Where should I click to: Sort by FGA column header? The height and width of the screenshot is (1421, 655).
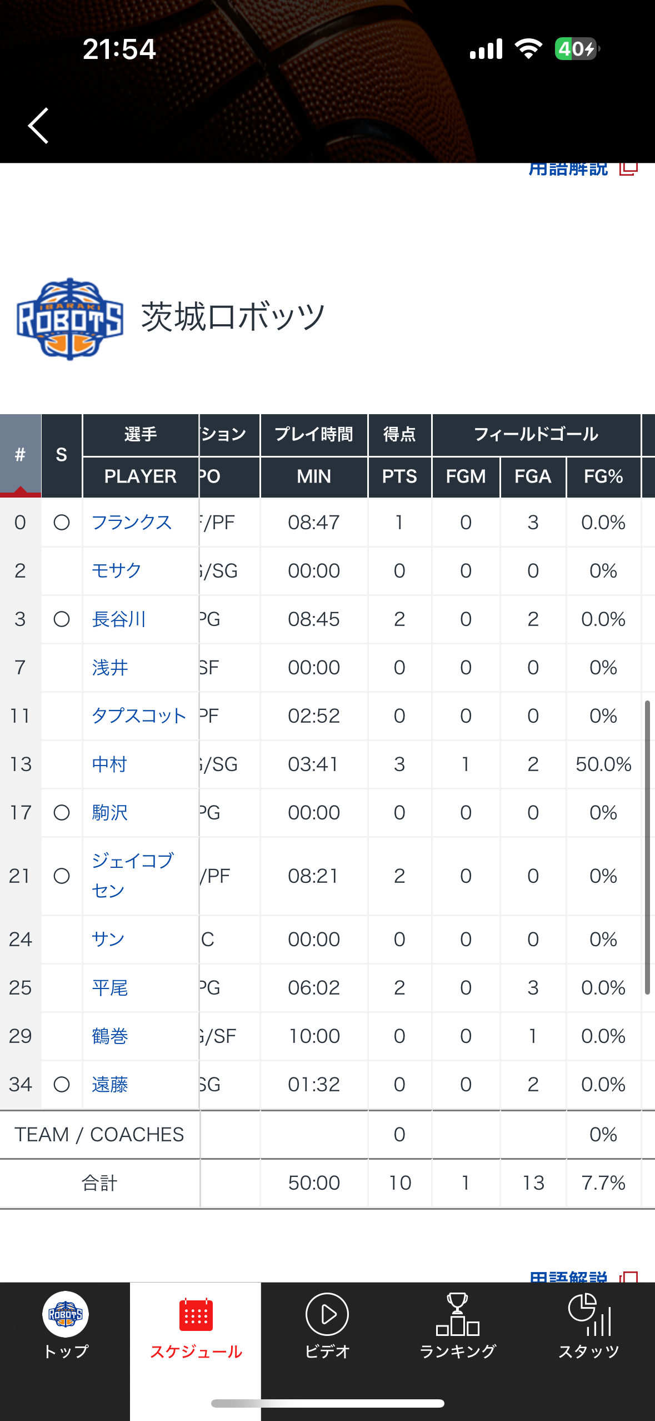(533, 476)
